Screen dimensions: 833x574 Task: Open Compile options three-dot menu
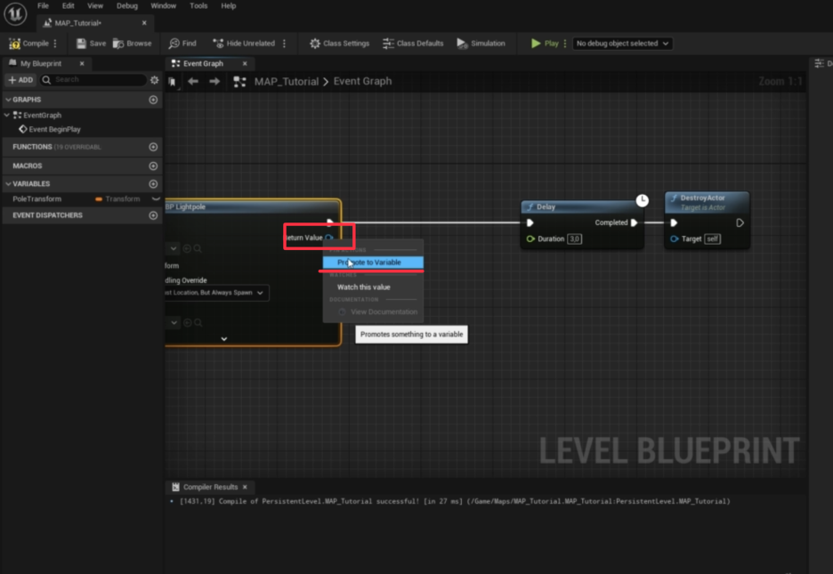55,44
